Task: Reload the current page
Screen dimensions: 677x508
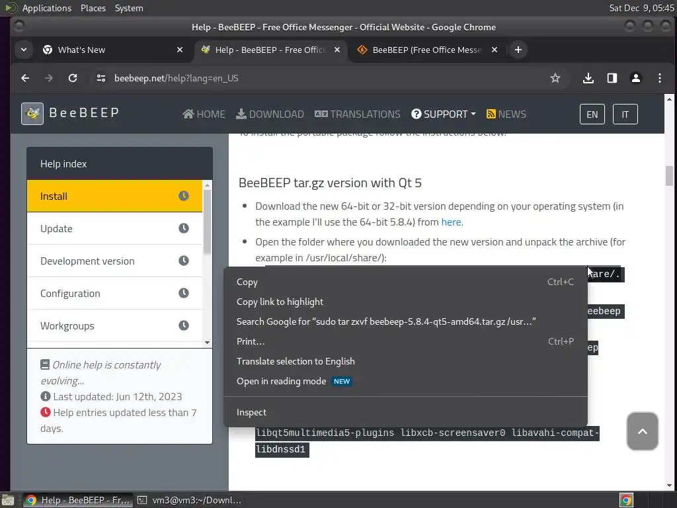Action: [x=73, y=78]
